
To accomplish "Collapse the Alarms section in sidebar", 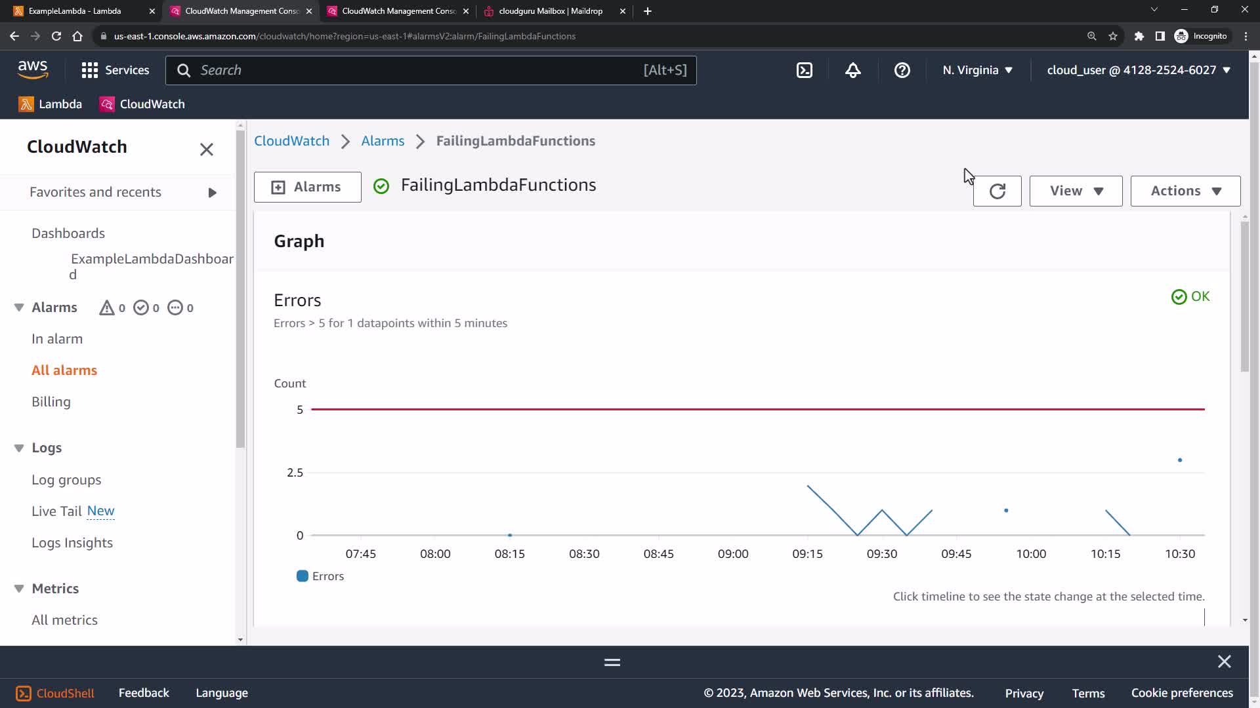I will (x=19, y=307).
